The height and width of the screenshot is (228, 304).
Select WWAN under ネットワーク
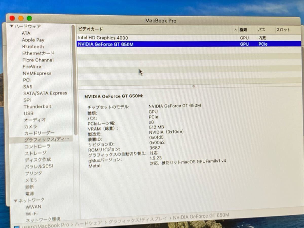click(x=33, y=207)
